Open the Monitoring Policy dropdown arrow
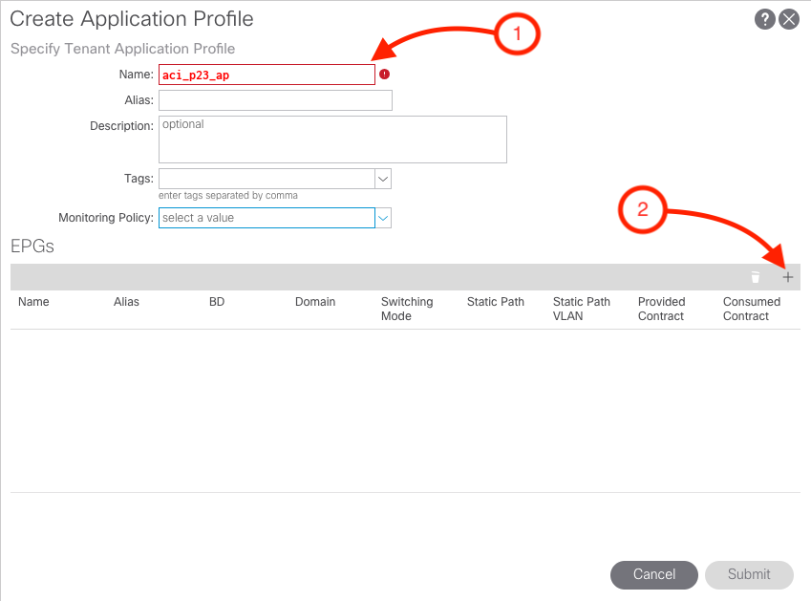The width and height of the screenshot is (811, 601). coord(383,218)
